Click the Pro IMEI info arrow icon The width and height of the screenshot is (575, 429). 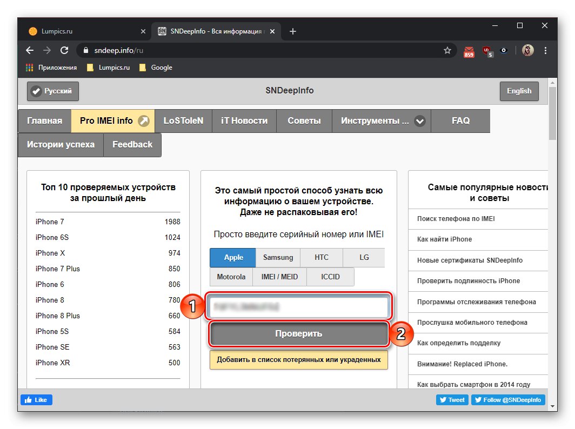[144, 120]
